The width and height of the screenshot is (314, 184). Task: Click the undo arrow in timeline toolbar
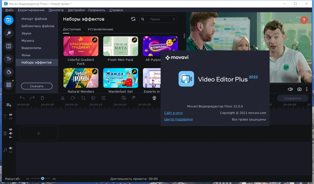click(x=22, y=98)
